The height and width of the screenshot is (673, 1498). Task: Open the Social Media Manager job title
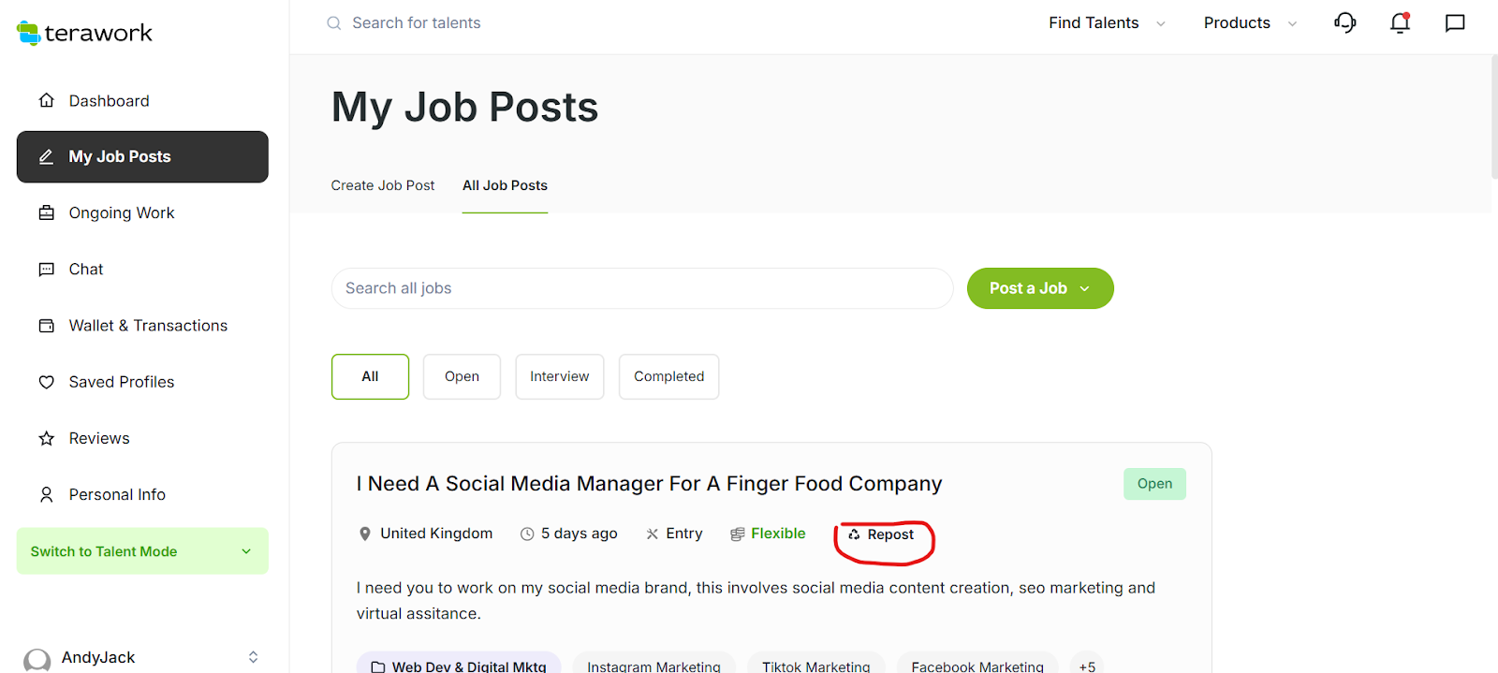649,484
